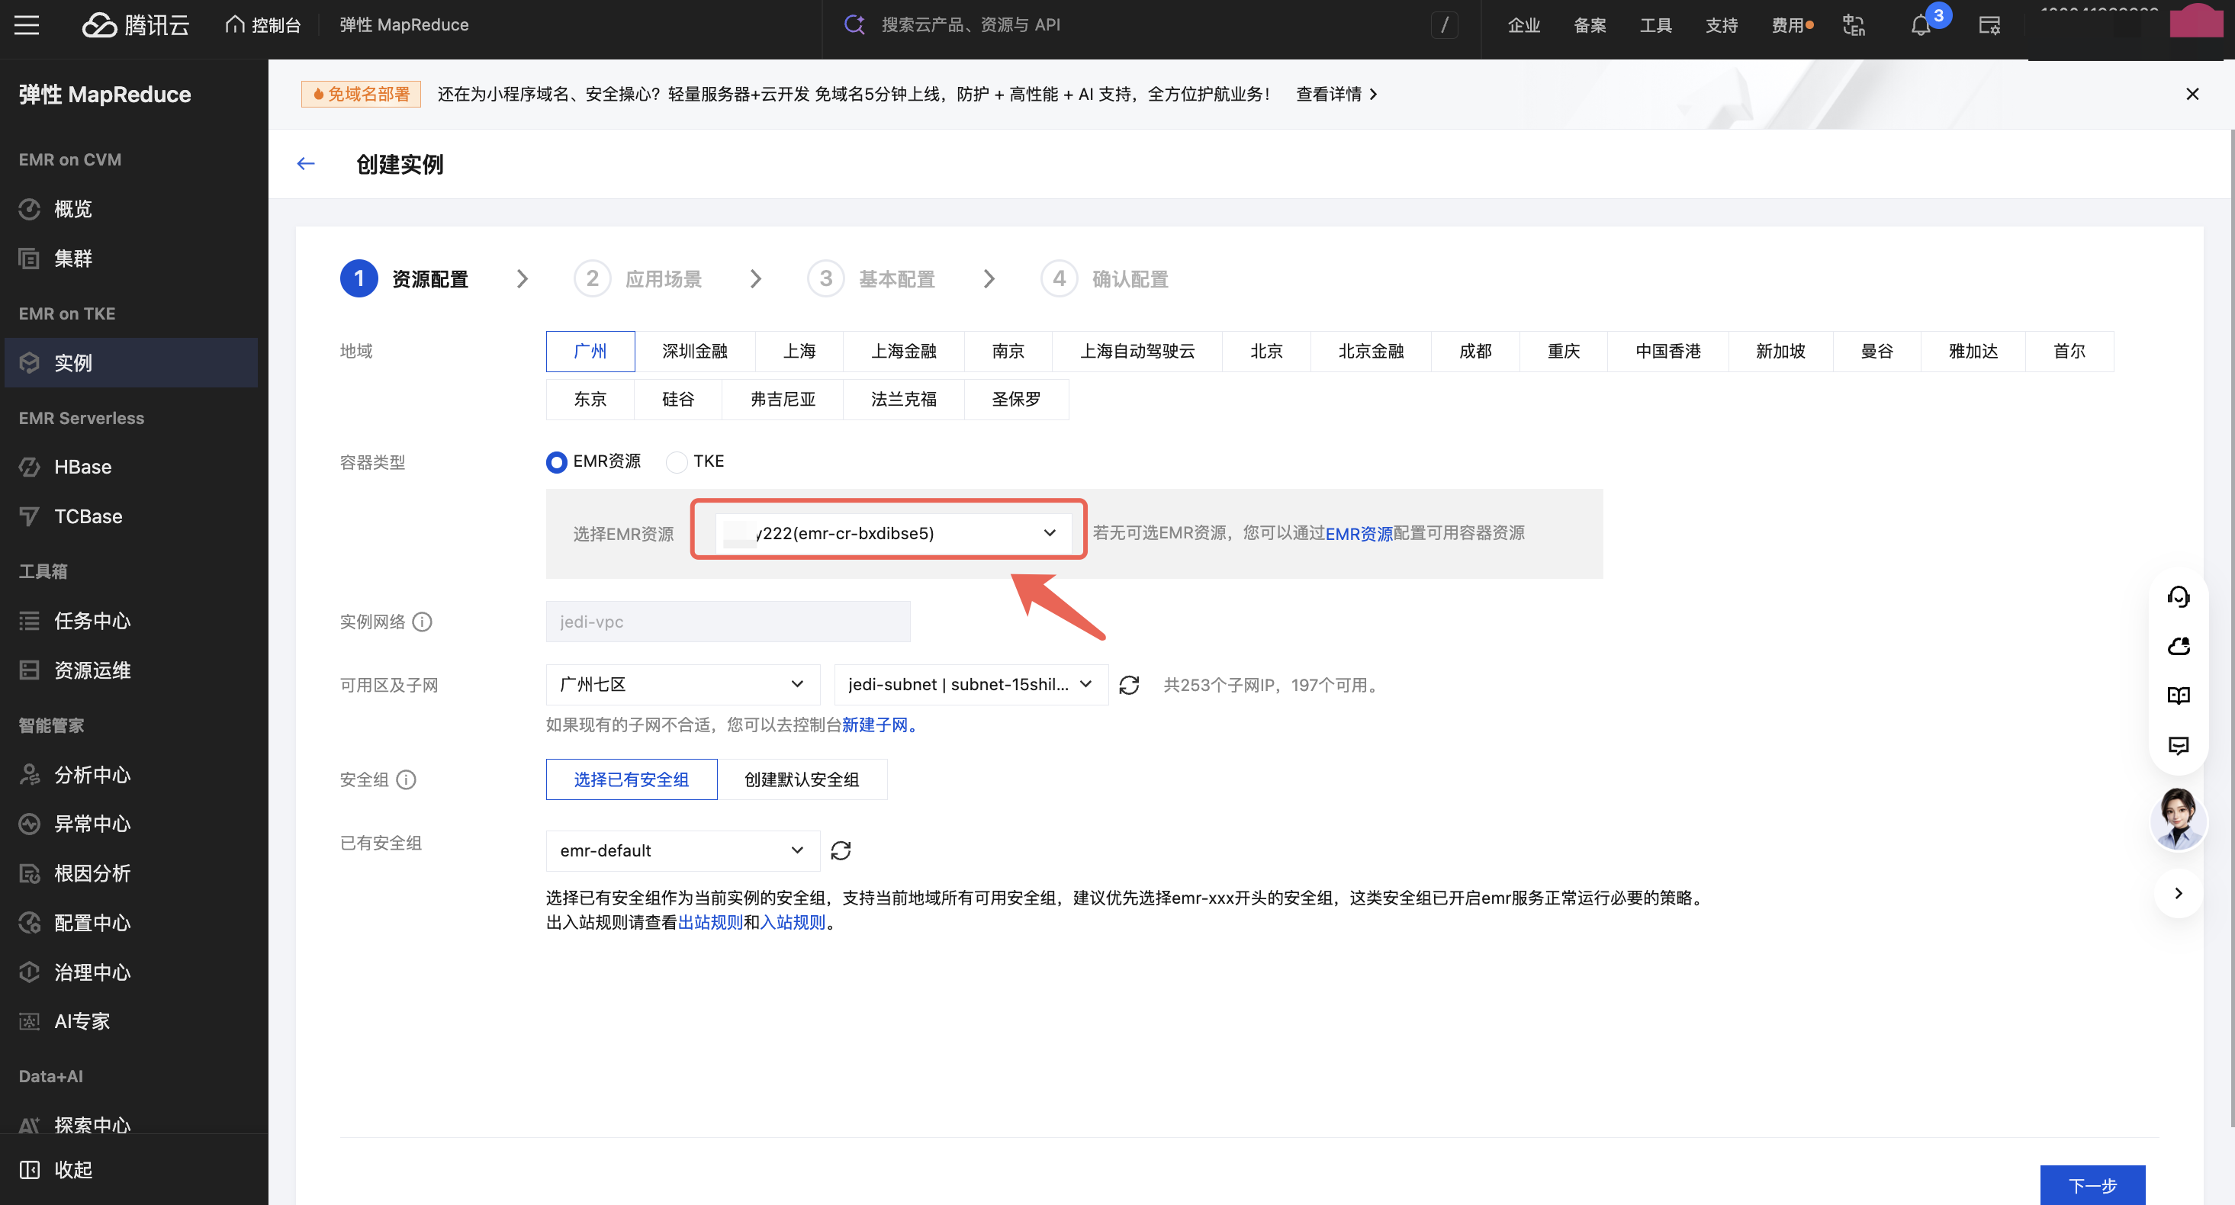Image resolution: width=2235 pixels, height=1205 pixels.
Task: Focus the top search box
Action: click(1150, 25)
